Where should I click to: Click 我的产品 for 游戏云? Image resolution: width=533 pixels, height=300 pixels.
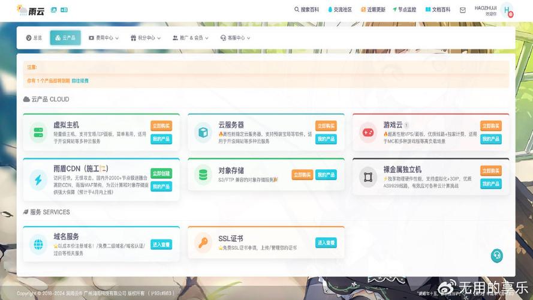pos(491,139)
